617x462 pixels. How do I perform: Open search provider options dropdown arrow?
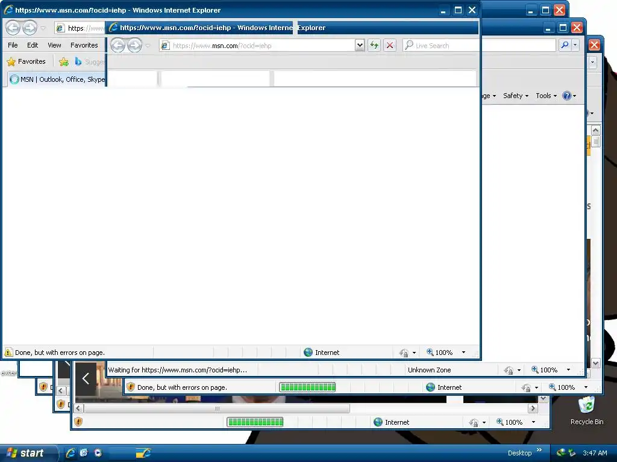pyautogui.click(x=575, y=45)
